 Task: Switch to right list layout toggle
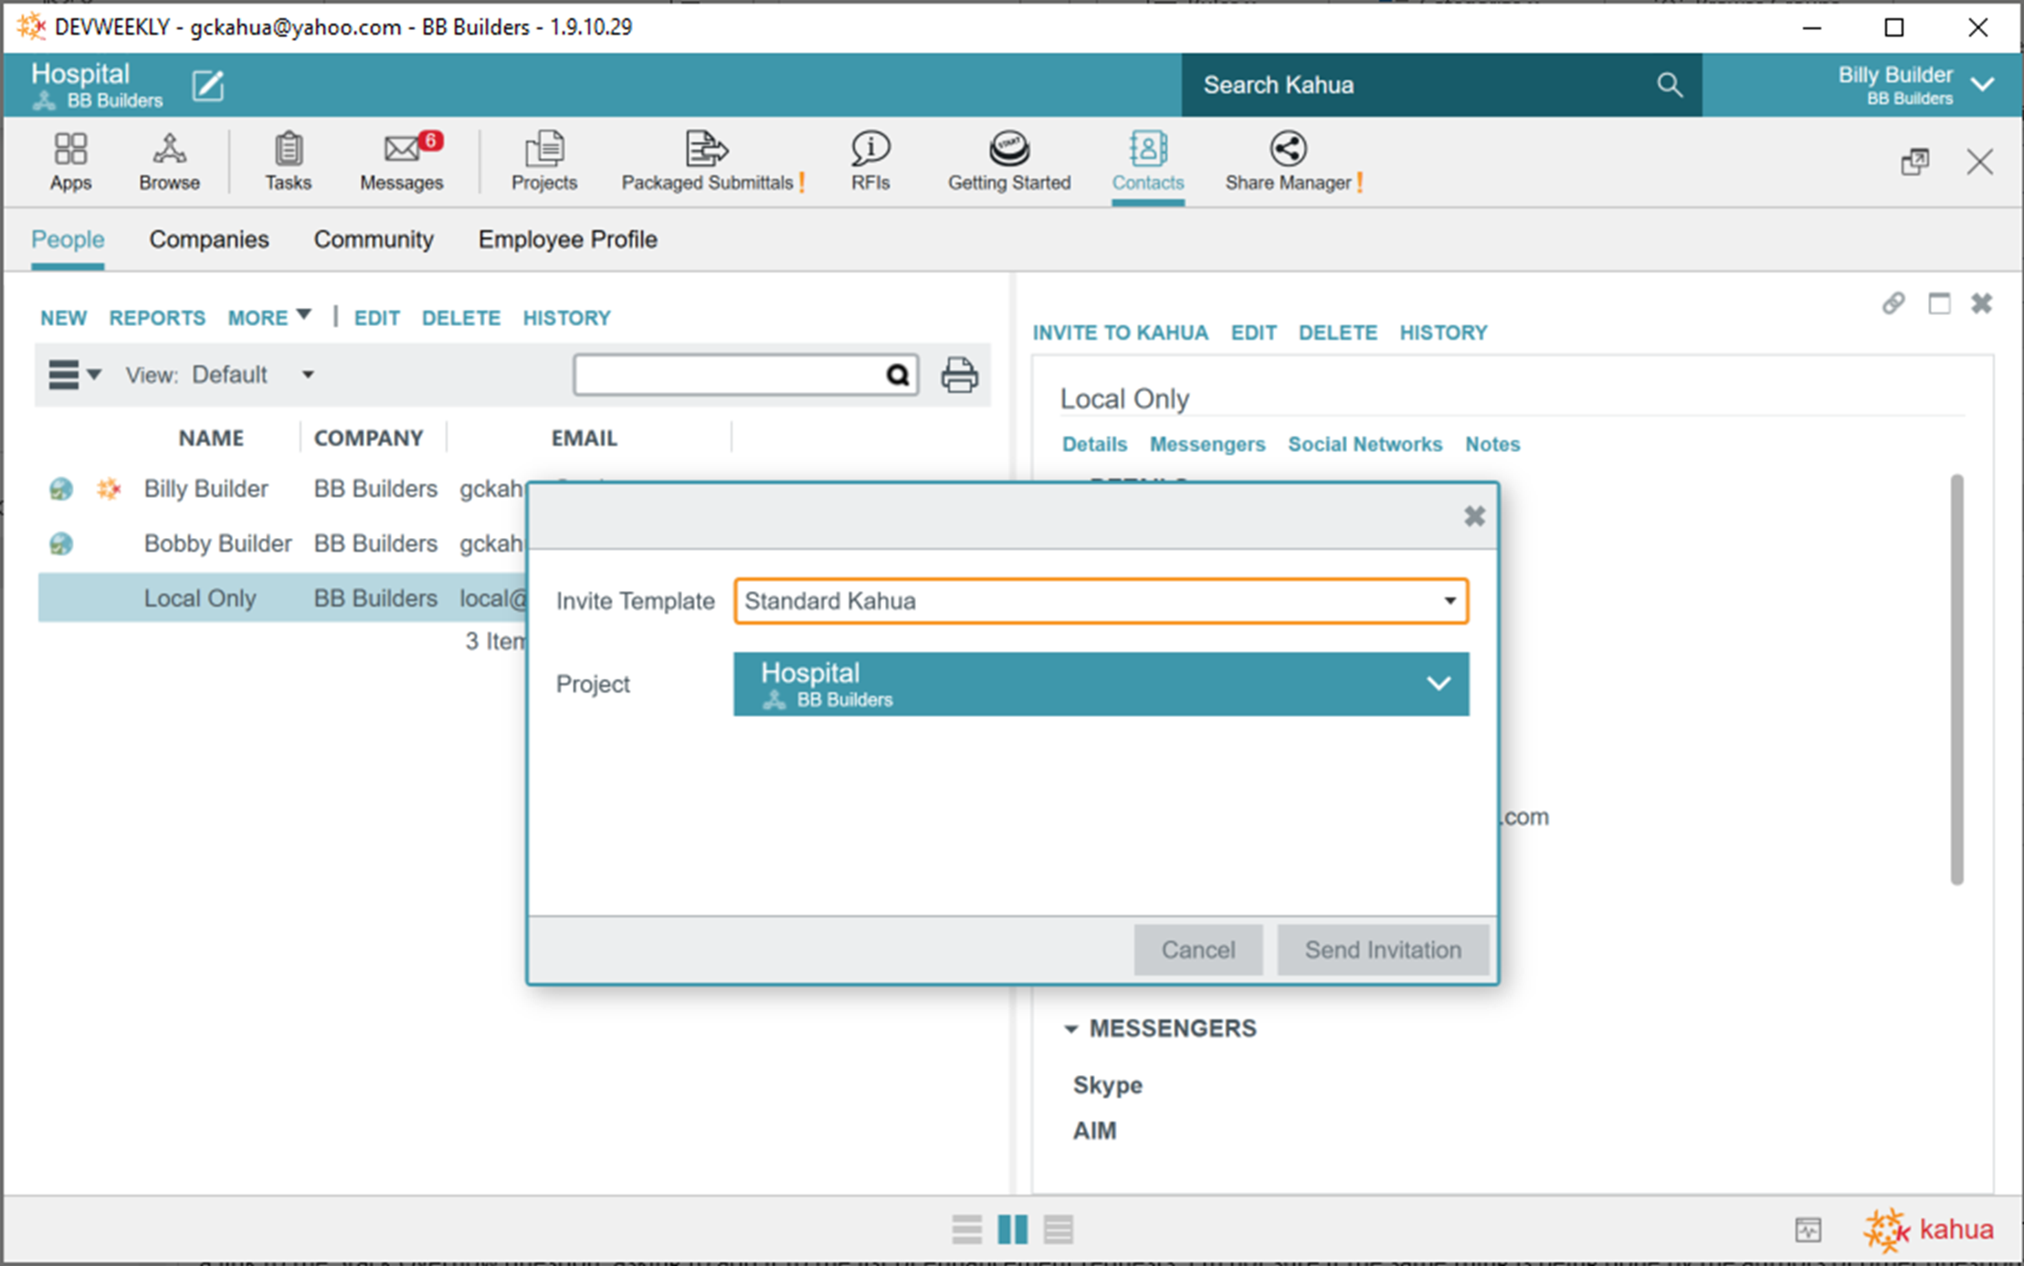pos(1059,1229)
